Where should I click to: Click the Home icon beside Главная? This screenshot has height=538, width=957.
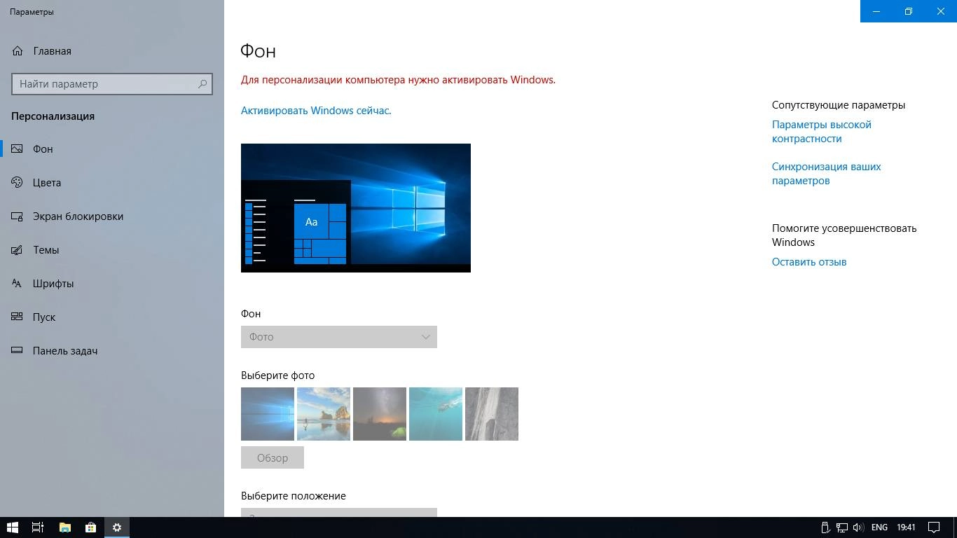point(18,51)
